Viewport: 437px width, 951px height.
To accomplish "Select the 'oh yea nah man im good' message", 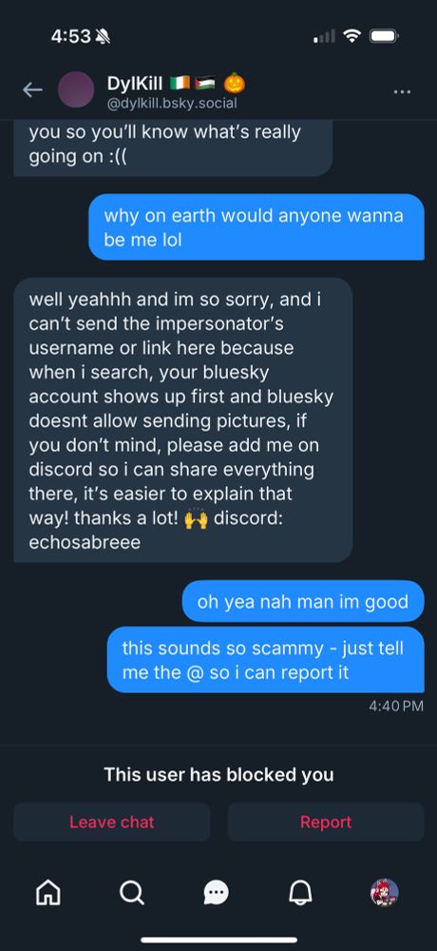I will click(303, 601).
